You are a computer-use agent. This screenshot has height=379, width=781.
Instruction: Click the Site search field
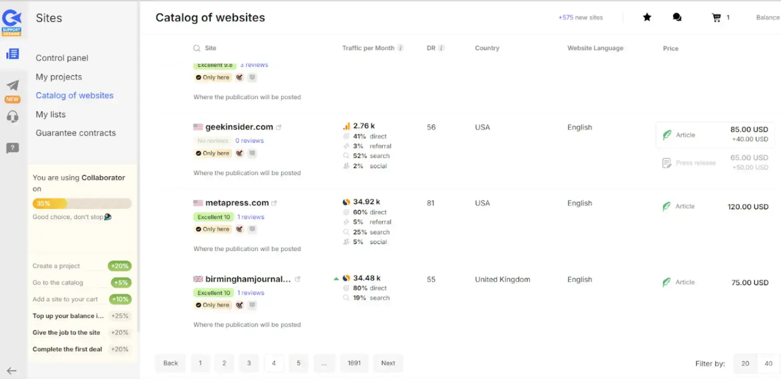click(211, 48)
